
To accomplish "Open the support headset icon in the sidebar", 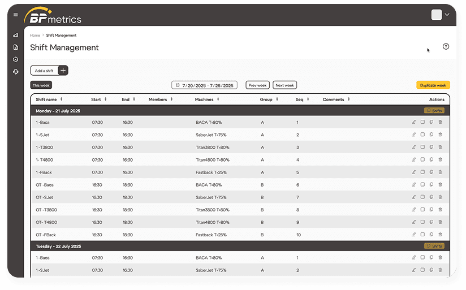I will click(16, 71).
